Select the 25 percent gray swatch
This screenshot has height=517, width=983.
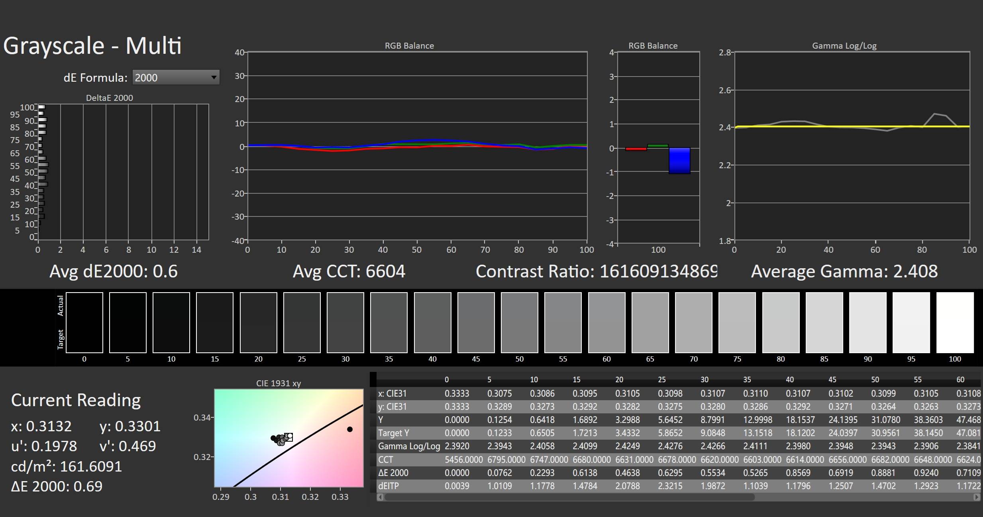pyautogui.click(x=302, y=322)
